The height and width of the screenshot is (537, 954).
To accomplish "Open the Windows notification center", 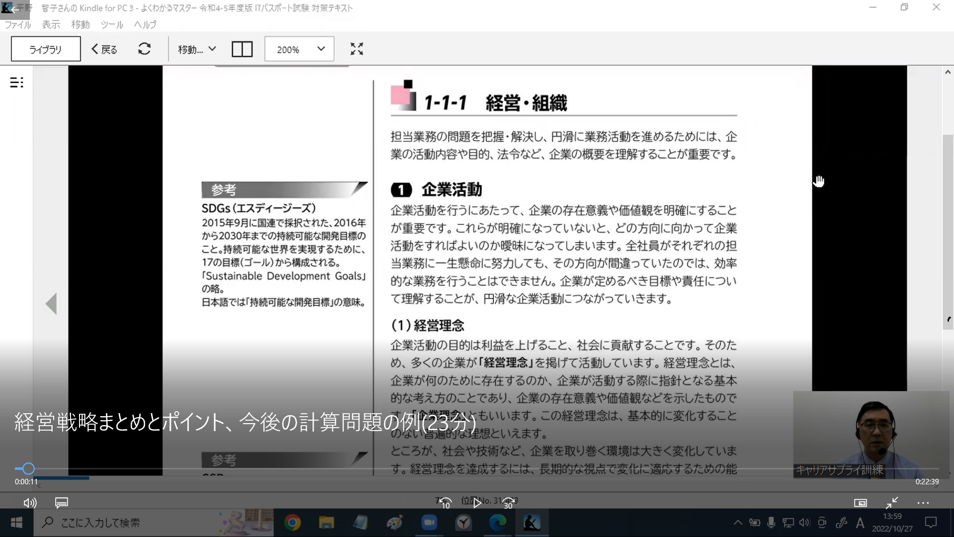I will [931, 523].
